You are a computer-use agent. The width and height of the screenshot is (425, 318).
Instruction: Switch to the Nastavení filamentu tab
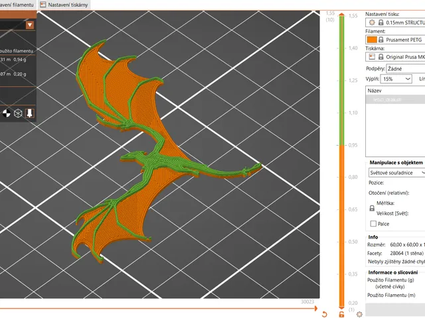[x=17, y=5]
